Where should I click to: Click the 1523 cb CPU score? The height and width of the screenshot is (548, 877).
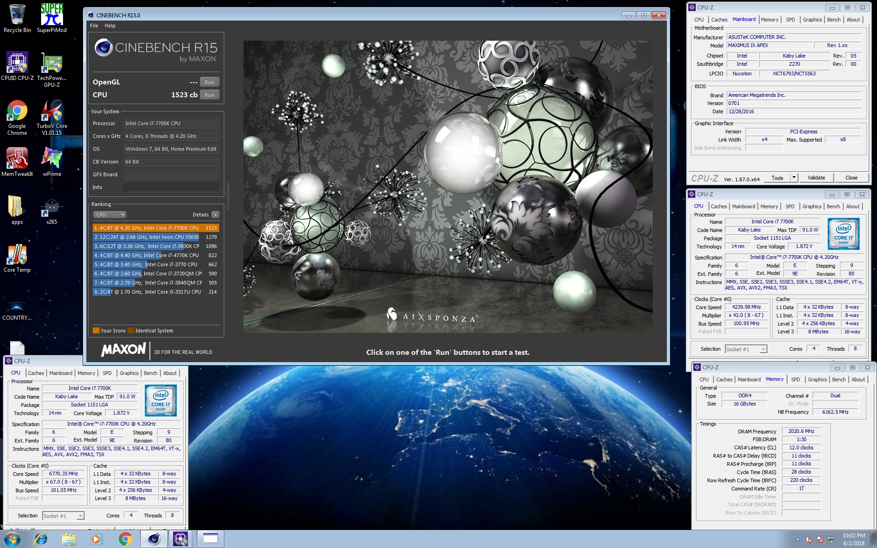(184, 95)
